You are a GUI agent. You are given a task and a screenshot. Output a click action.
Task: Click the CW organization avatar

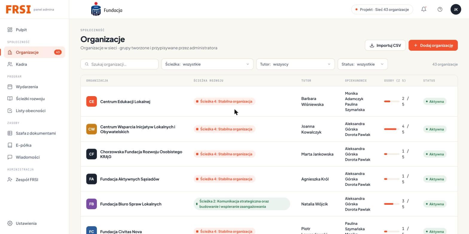[92, 129]
